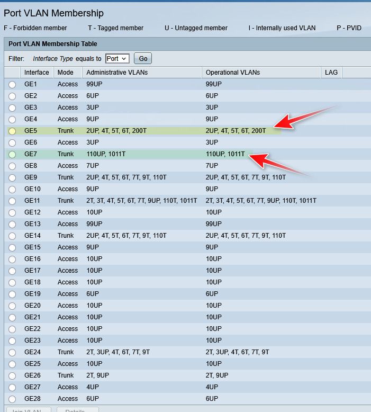The height and width of the screenshot is (412, 371).
Task: Select the GE14 radio button
Action: (12, 236)
